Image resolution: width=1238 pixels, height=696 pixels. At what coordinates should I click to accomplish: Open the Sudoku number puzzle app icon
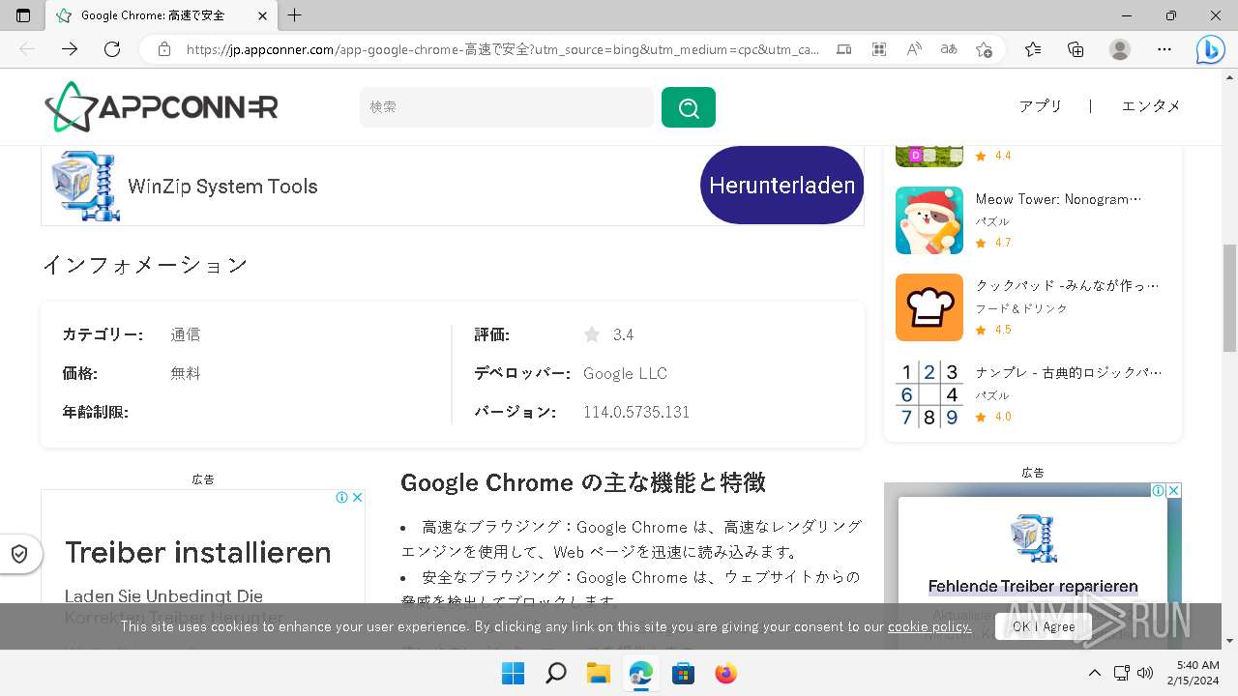point(929,394)
